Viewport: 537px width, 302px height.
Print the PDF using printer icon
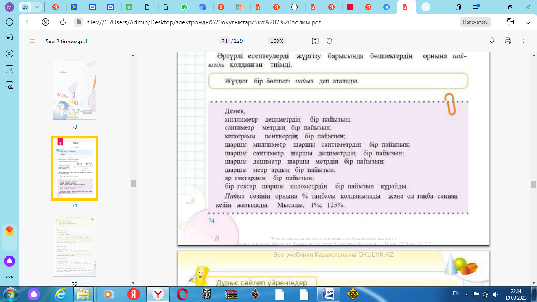tap(508, 41)
